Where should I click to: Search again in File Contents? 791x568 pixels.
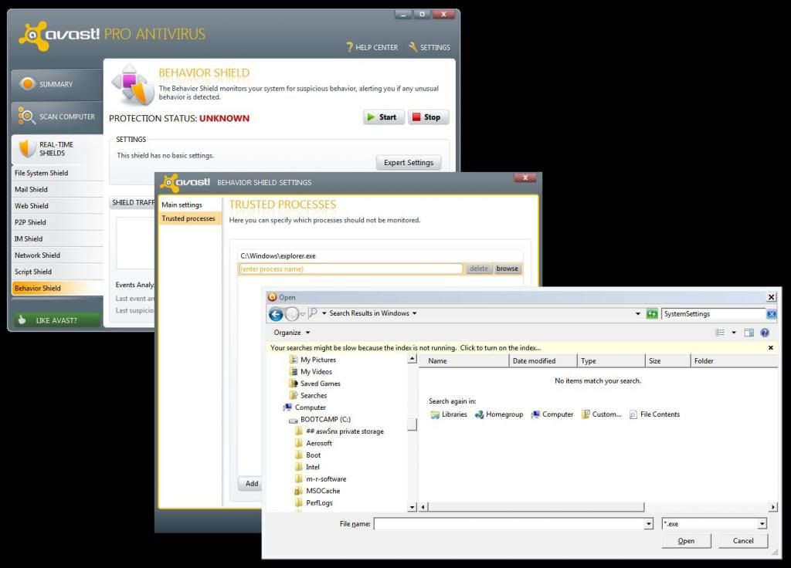point(655,414)
